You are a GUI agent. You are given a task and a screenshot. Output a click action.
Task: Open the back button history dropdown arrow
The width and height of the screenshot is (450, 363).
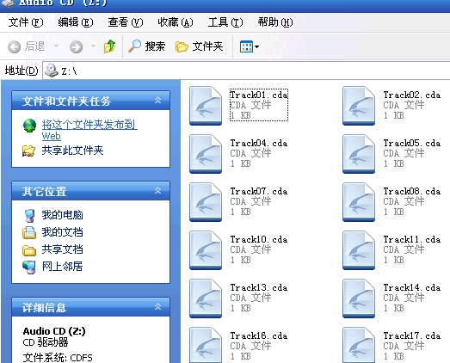tap(57, 46)
